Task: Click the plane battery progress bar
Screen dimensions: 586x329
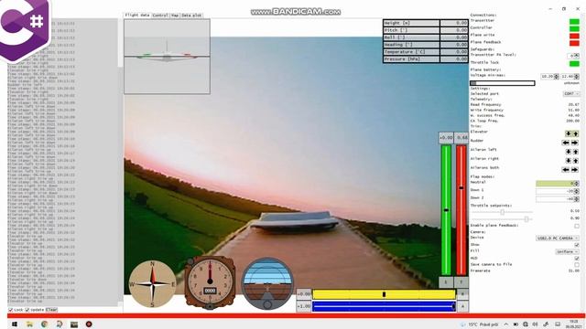Action: pos(503,83)
